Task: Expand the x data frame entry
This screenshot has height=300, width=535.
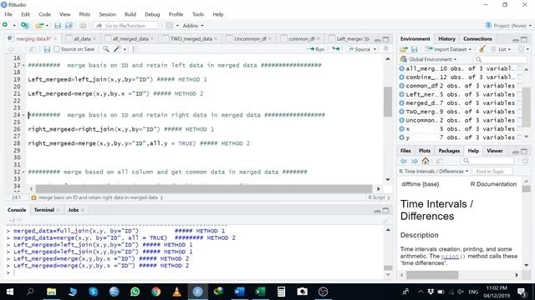Action: (401, 129)
